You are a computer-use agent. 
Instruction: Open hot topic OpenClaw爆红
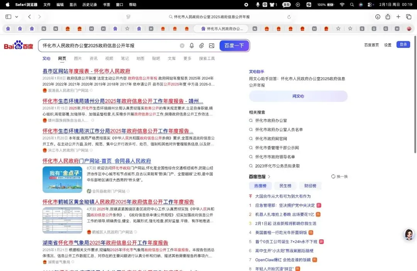283,260
